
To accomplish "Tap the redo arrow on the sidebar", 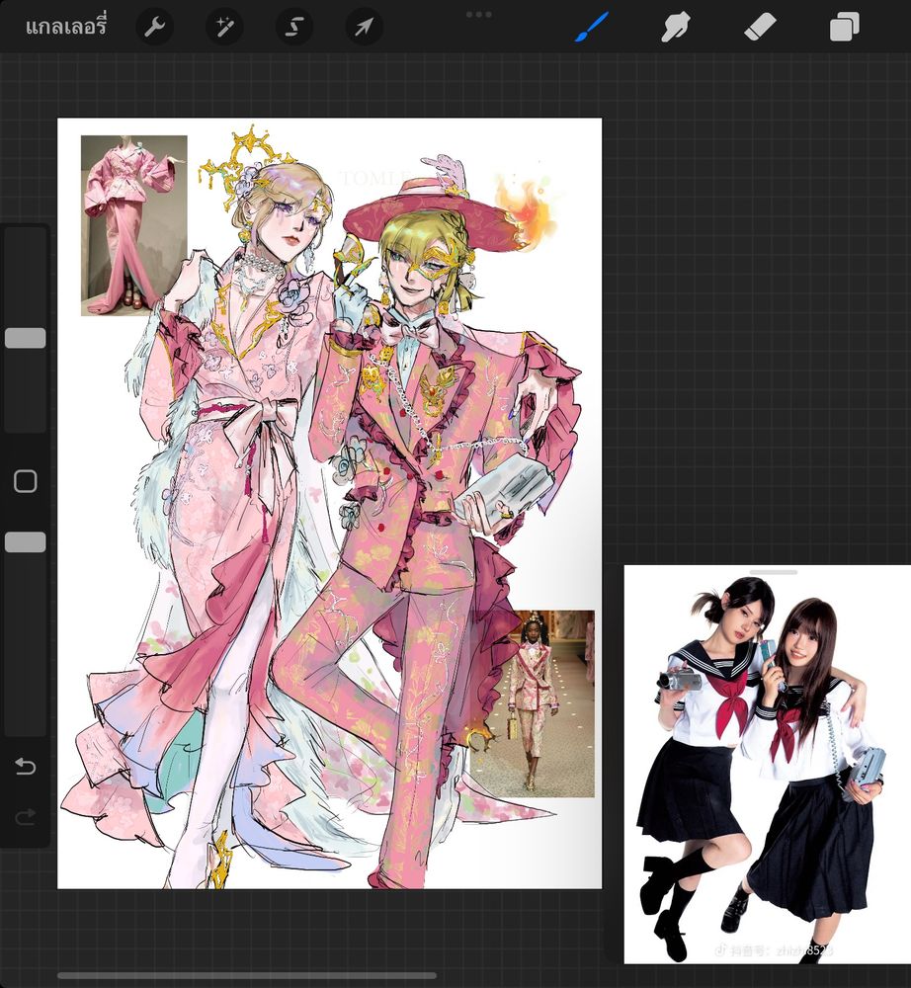I will click(x=24, y=815).
